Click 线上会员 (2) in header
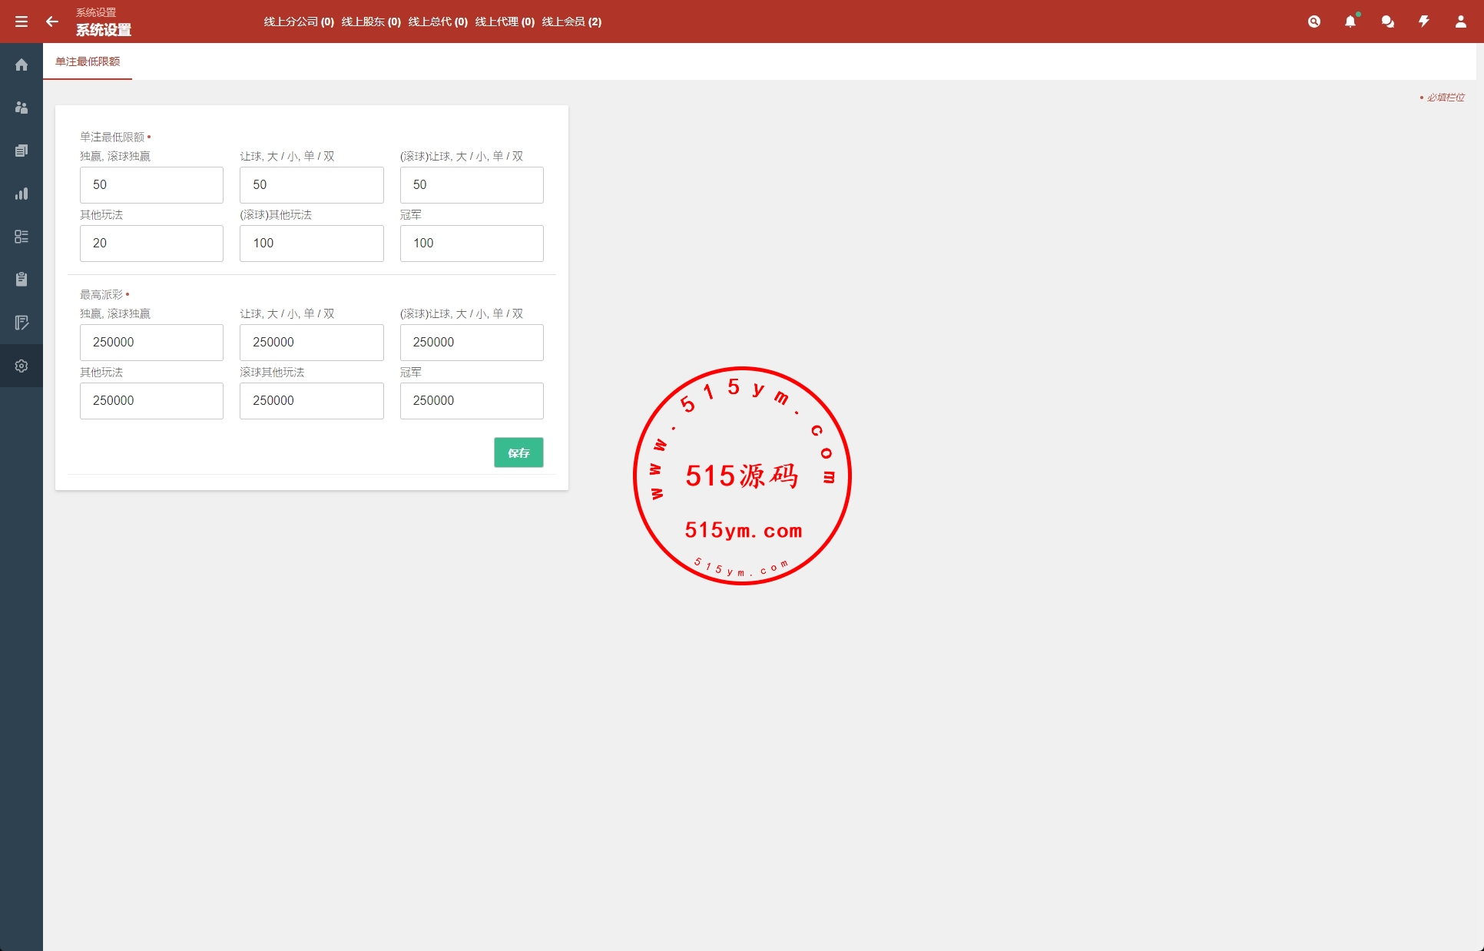Image resolution: width=1484 pixels, height=951 pixels. [x=571, y=22]
